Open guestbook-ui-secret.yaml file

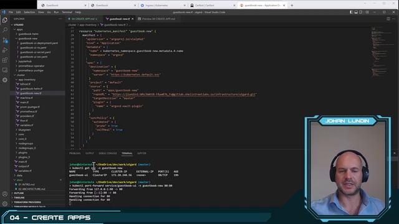pyautogui.click(x=36, y=52)
